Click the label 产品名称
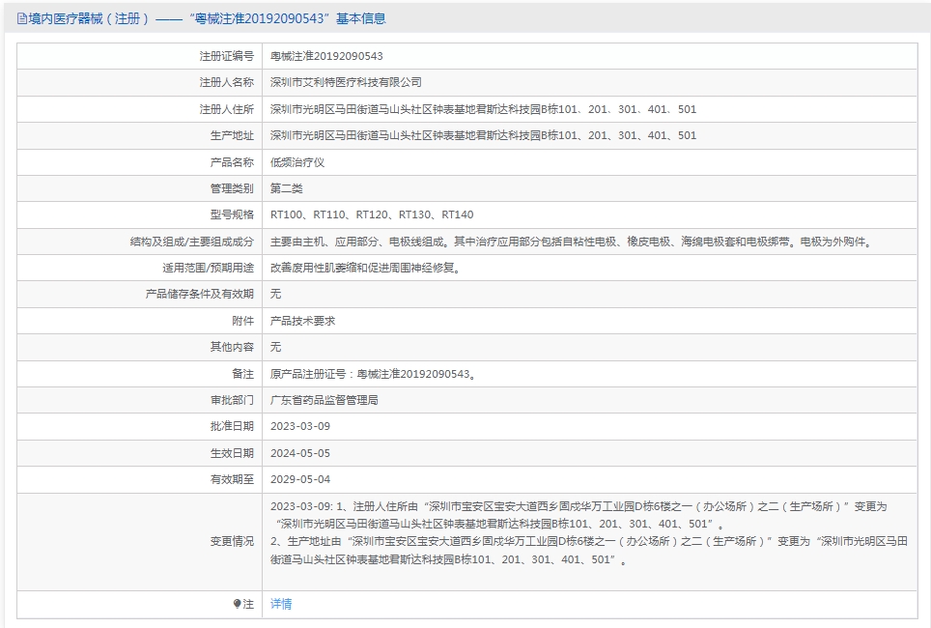This screenshot has height=628, width=931. pos(232,162)
